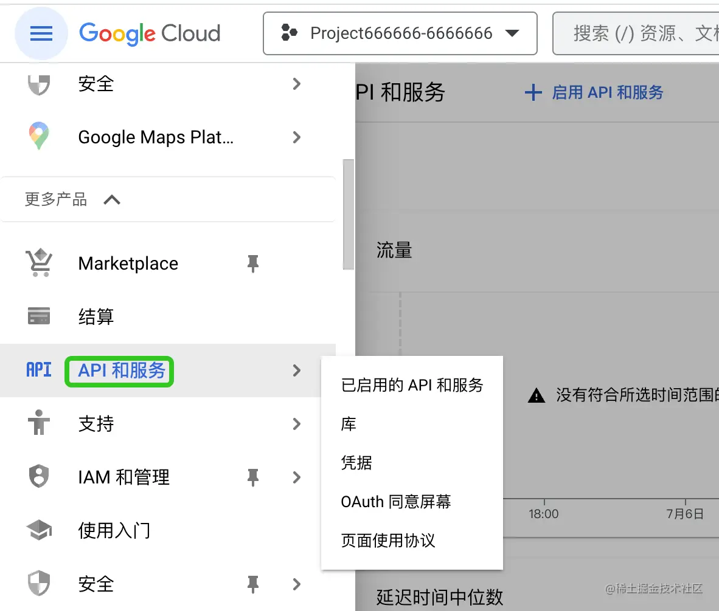Viewport: 719px width, 611px height.
Task: Open 结算 from the sidebar
Action: (96, 316)
